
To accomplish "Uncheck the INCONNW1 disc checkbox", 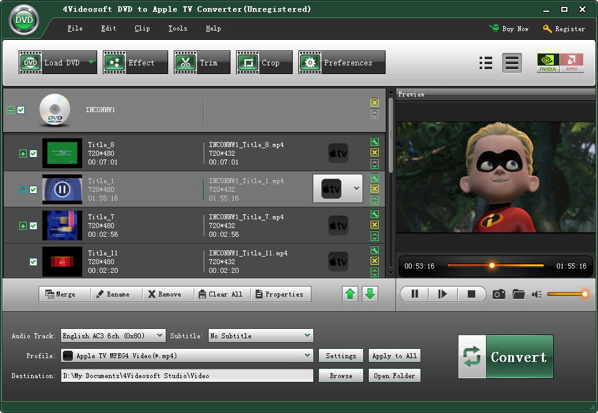I will [x=21, y=110].
